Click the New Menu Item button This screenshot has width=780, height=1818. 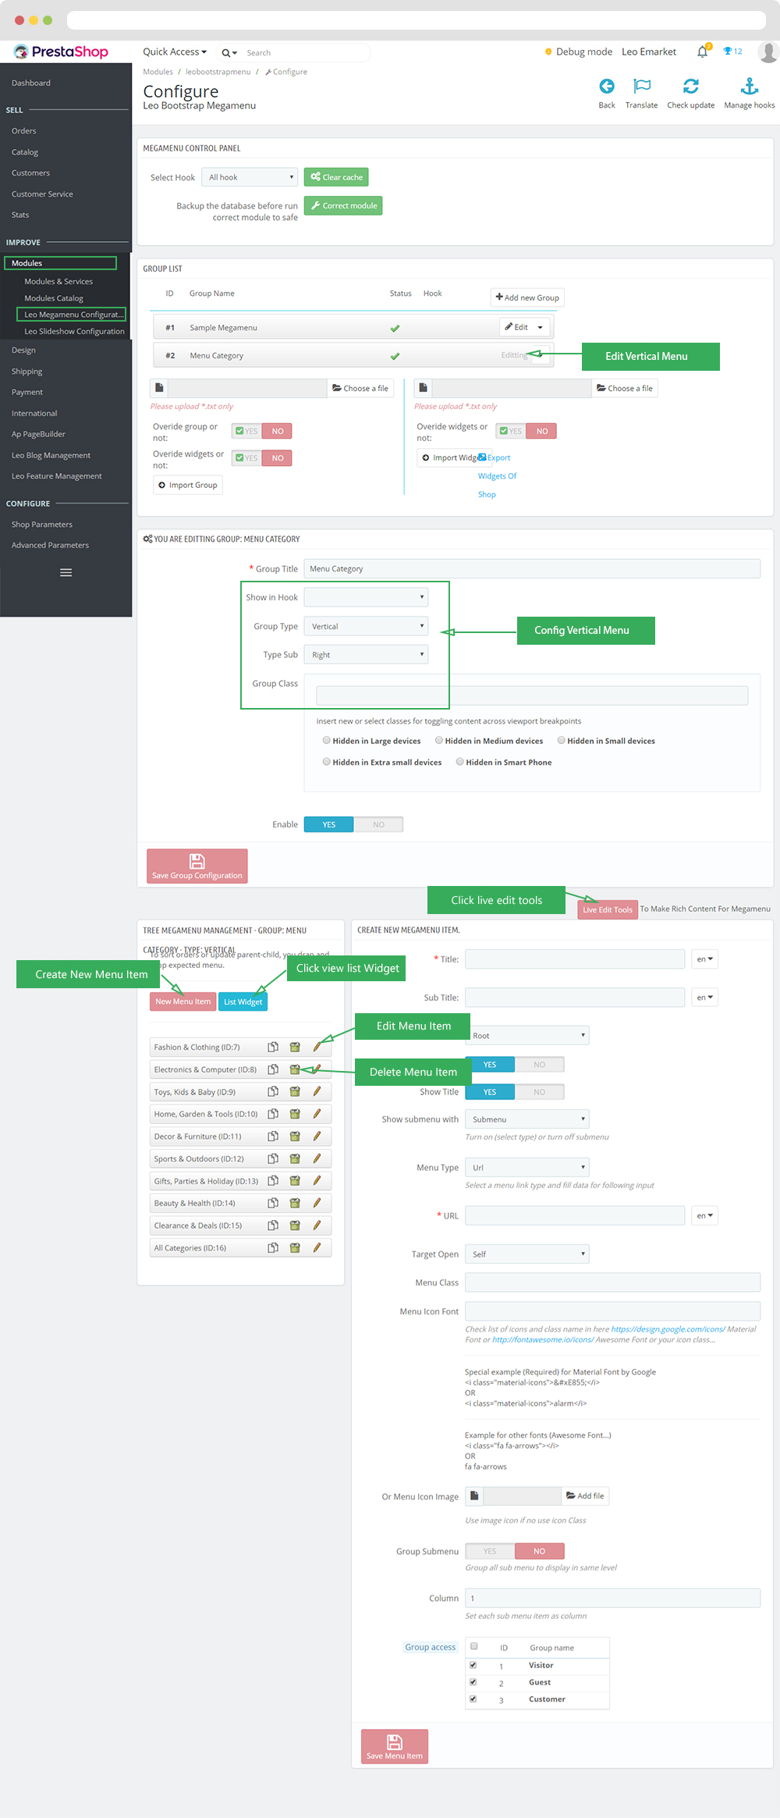coord(183,1002)
